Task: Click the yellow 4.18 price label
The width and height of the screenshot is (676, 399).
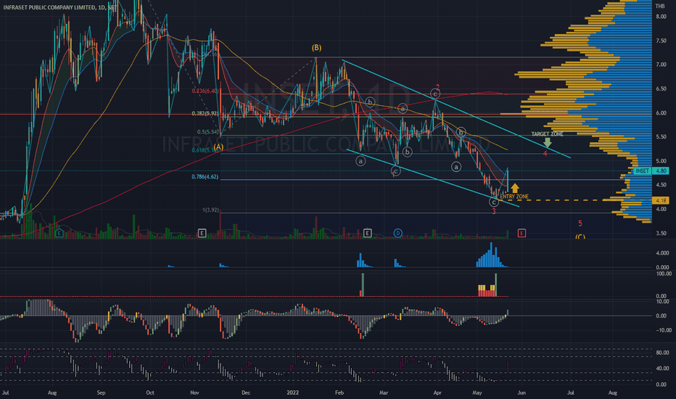Action: coord(661,200)
